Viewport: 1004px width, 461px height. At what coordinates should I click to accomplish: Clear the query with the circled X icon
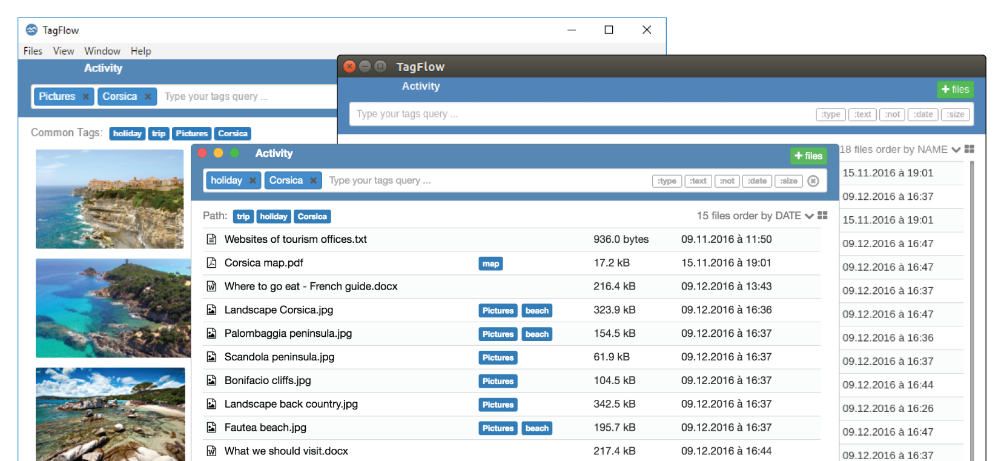coord(813,181)
